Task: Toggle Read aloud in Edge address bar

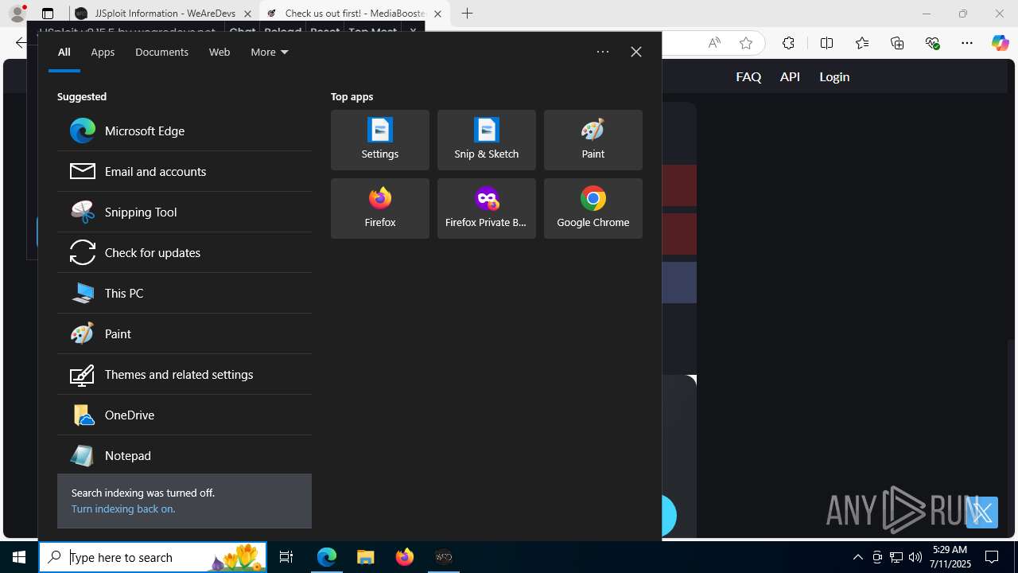Action: [x=714, y=43]
